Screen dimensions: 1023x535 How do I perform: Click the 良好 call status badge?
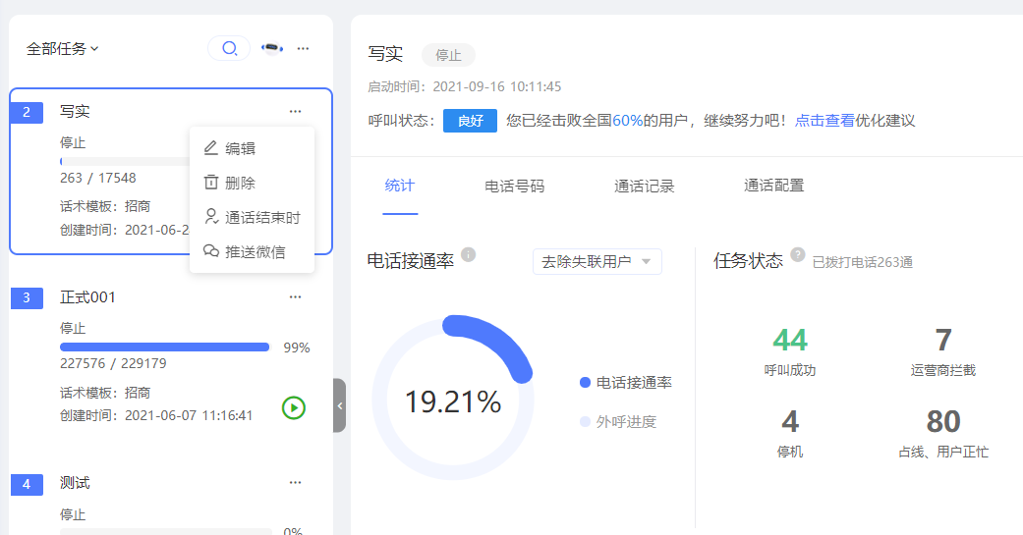click(x=470, y=121)
